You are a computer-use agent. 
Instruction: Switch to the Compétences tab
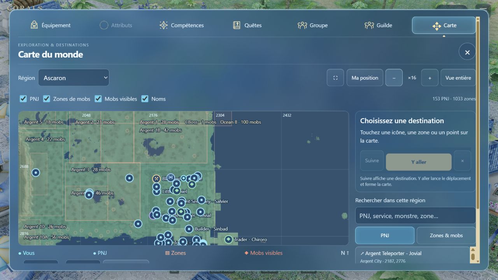pos(182,25)
